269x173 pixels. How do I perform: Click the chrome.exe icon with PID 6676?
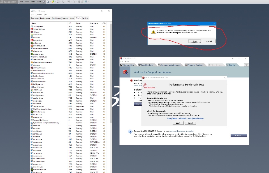[32, 51]
